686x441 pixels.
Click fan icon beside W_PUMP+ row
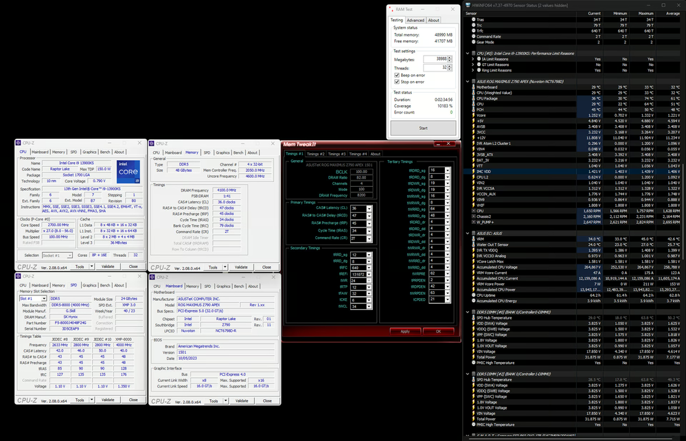pos(473,222)
